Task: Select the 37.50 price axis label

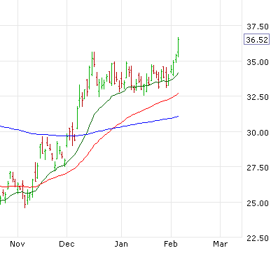Action: coord(258,27)
